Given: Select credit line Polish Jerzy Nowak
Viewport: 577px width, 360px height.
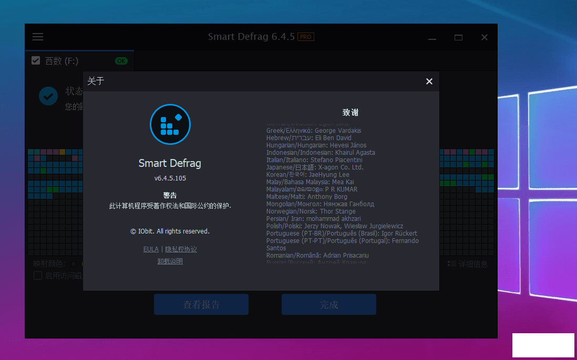Looking at the screenshot, I should [x=335, y=226].
